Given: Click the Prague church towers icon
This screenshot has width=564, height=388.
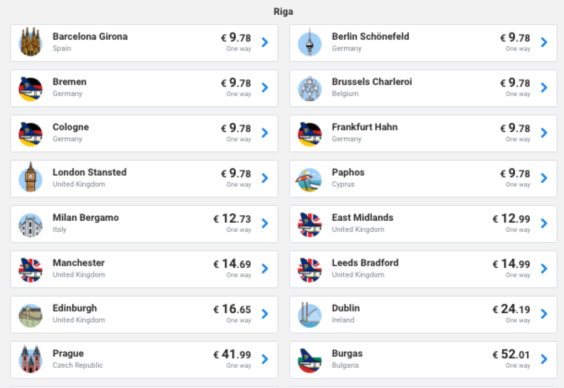Looking at the screenshot, I should click(x=30, y=359).
